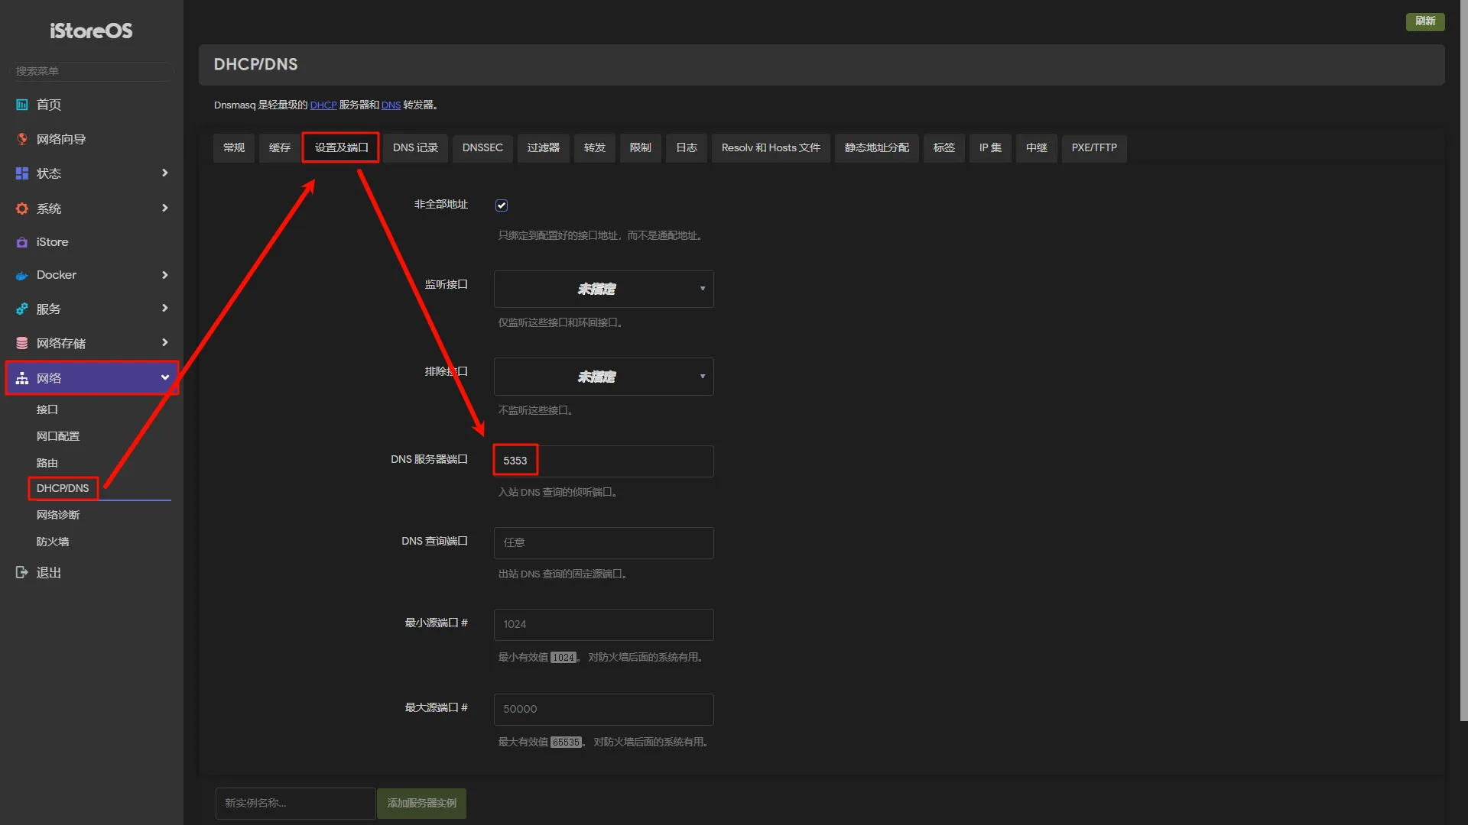This screenshot has height=825, width=1468.
Task: Click the DNS 查询端口 input field
Action: [x=603, y=542]
